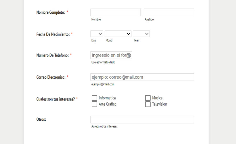Screen dimensions: 236x144
Task: Expand the Month dropdown
Action: click(118, 34)
